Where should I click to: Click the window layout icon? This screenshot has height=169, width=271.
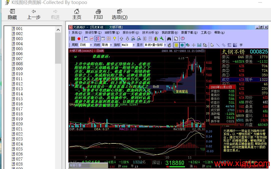tap(103, 39)
